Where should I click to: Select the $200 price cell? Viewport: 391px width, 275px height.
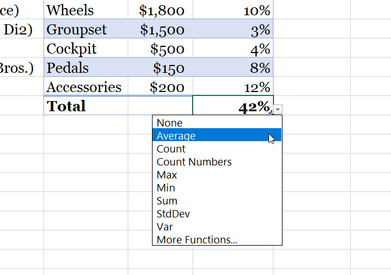click(x=160, y=86)
